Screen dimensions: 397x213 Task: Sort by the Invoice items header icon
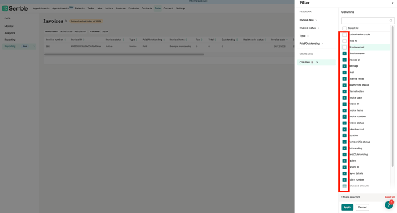pyautogui.click(x=187, y=40)
